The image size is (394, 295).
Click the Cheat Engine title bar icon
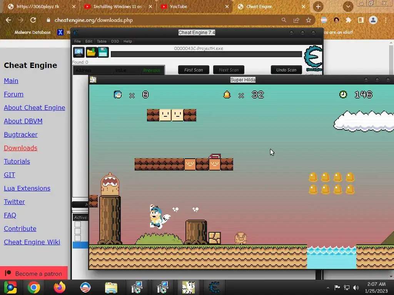(76, 33)
